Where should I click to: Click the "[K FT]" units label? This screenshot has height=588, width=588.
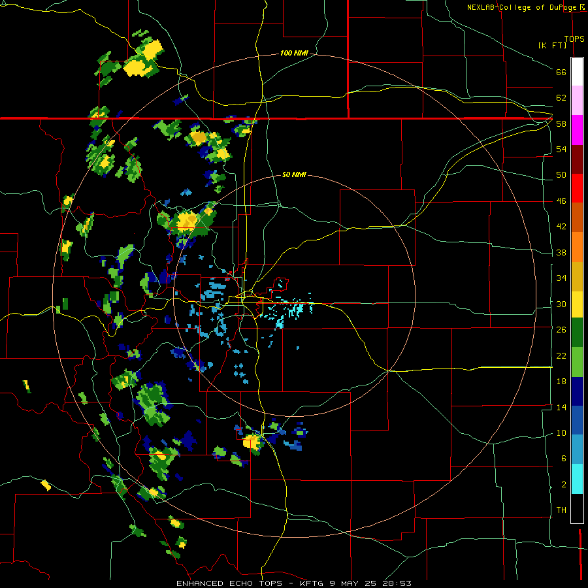coord(552,45)
